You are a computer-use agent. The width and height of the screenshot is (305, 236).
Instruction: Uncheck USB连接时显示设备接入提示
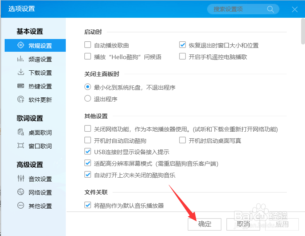click(x=87, y=151)
